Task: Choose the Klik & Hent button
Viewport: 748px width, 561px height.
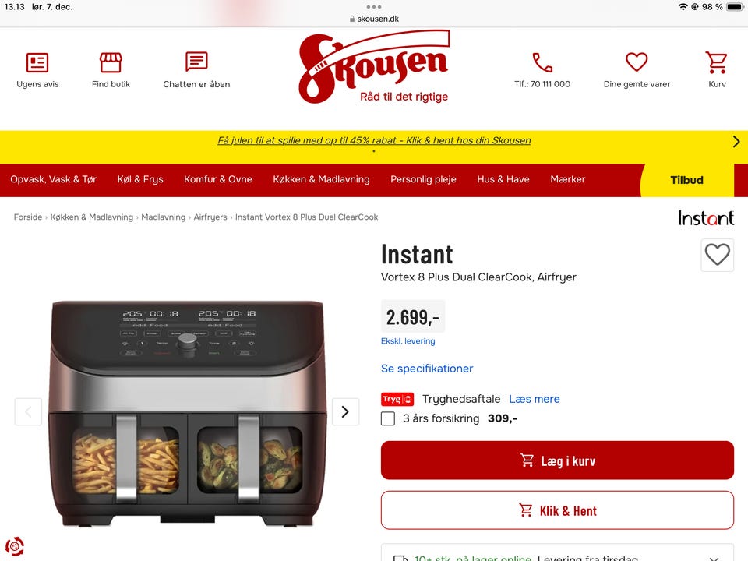Action: pos(557,510)
